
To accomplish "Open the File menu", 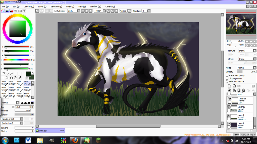I will pyautogui.click(x=5, y=7).
